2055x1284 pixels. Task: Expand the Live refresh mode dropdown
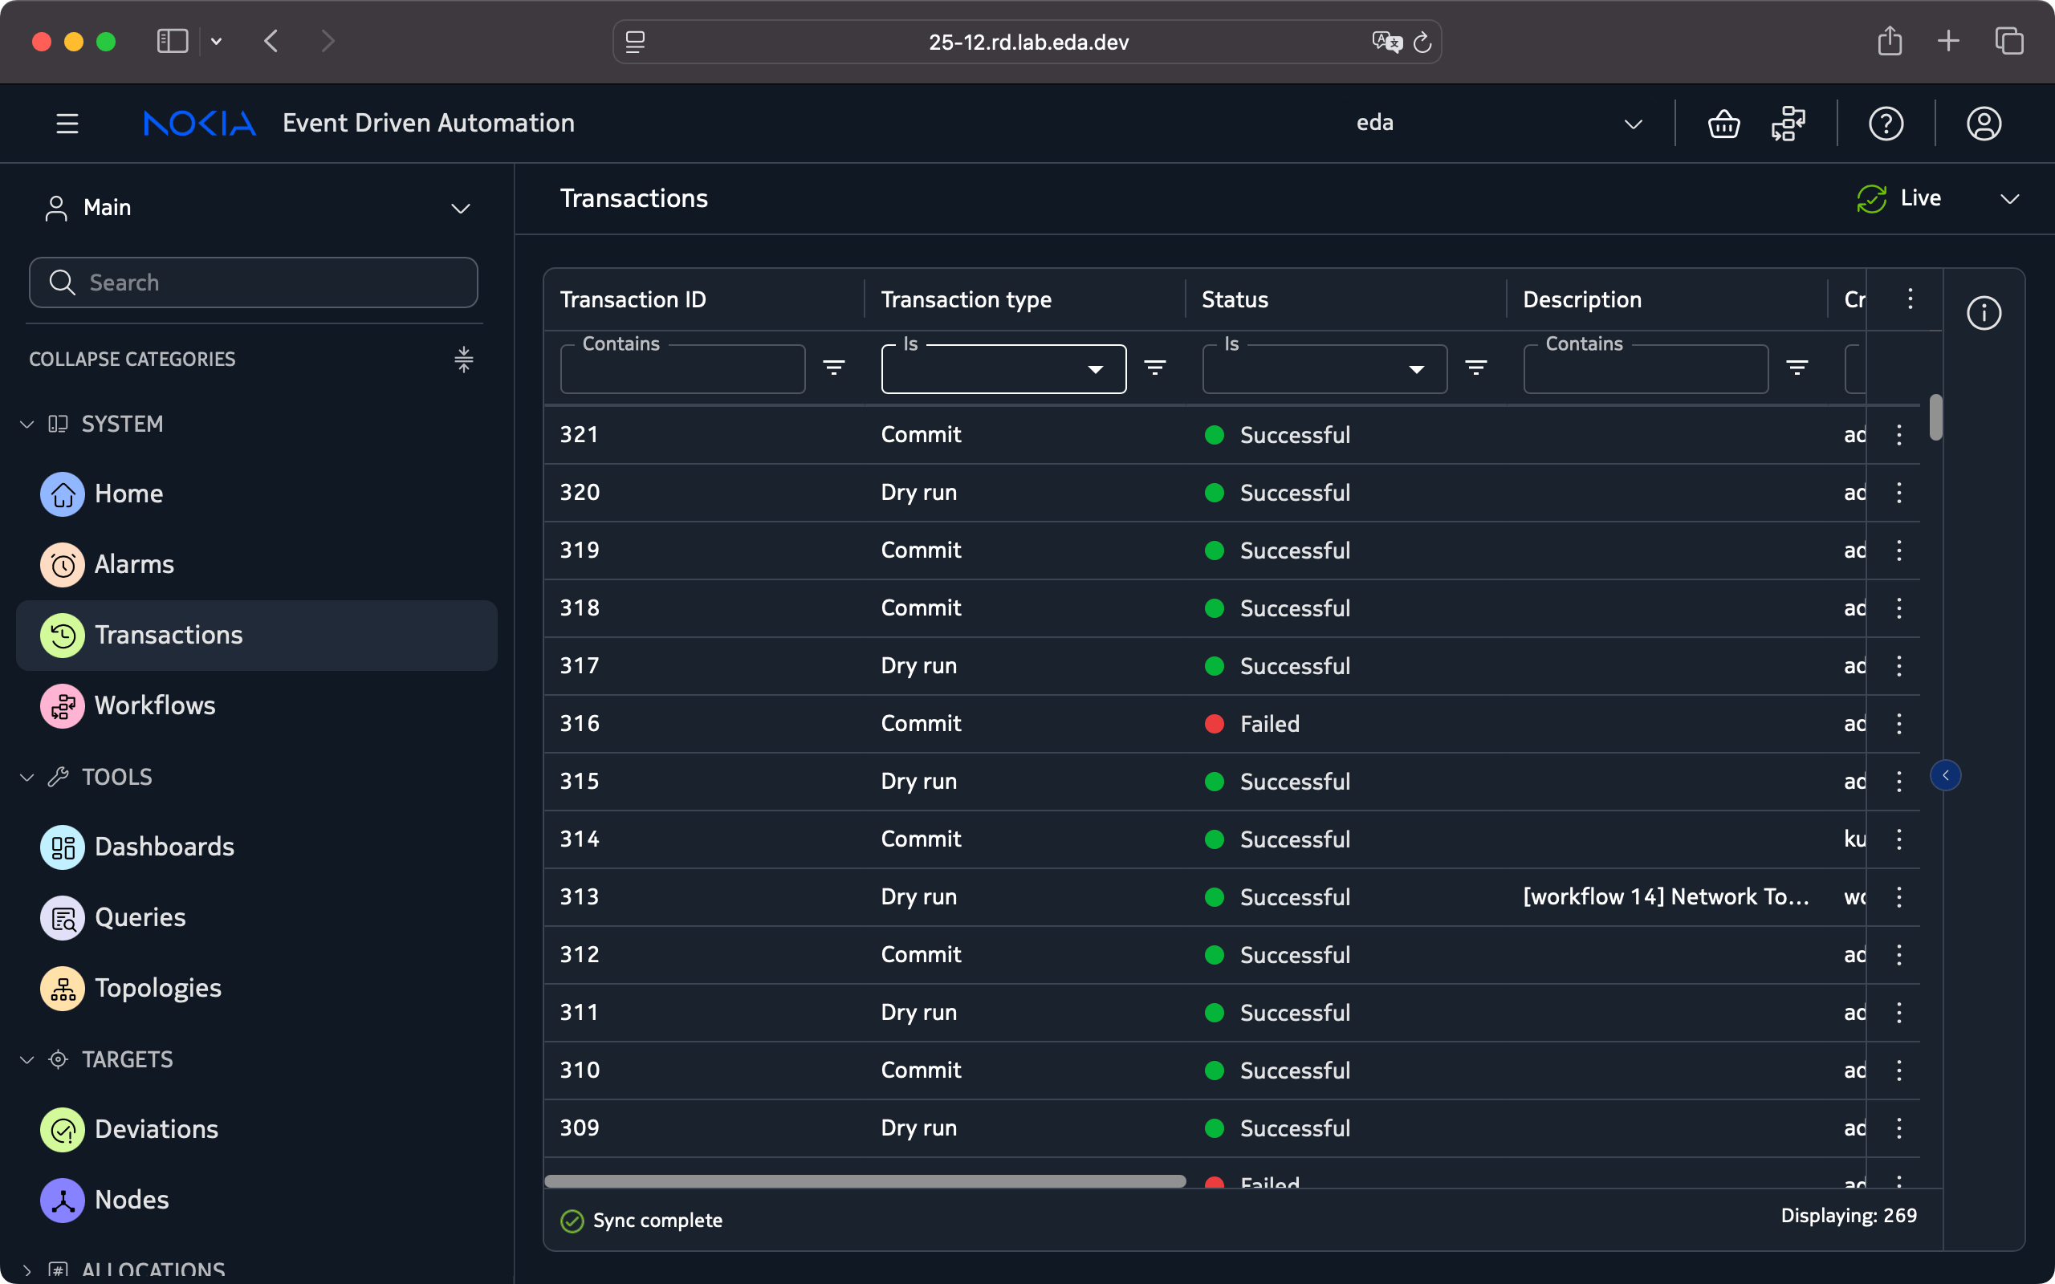(x=2008, y=199)
